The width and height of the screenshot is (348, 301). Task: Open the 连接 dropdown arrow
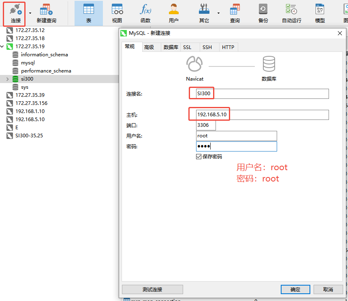[x=30, y=13]
